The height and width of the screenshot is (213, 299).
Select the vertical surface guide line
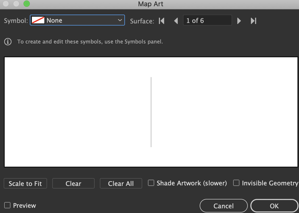pyautogui.click(x=151, y=112)
